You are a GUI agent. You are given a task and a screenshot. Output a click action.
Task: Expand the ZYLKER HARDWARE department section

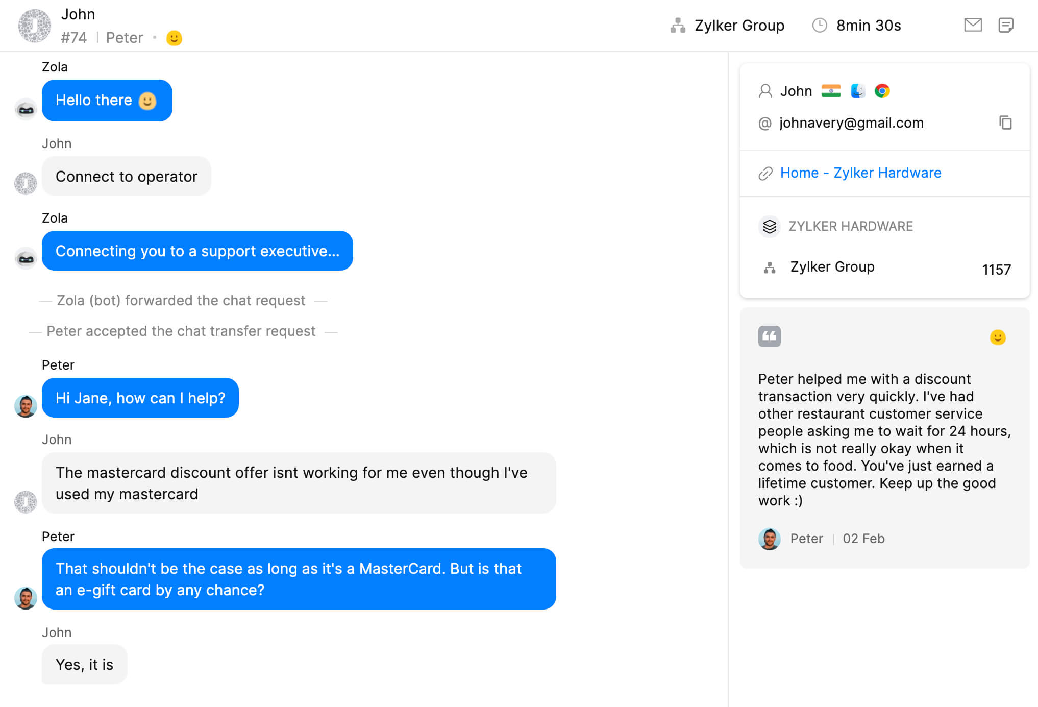point(851,227)
